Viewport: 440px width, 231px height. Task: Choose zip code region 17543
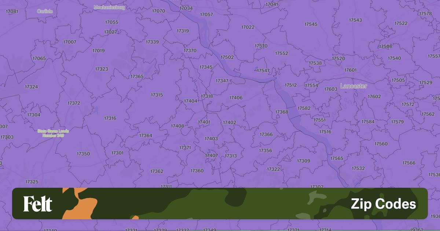[x=355, y=20]
